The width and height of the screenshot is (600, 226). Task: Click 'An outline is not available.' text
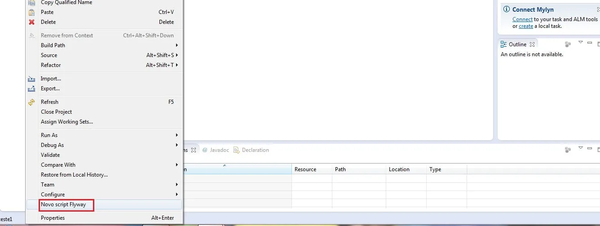(532, 54)
